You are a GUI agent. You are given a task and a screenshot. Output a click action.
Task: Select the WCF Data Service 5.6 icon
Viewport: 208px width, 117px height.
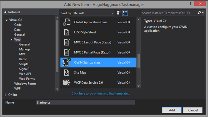click(66, 82)
